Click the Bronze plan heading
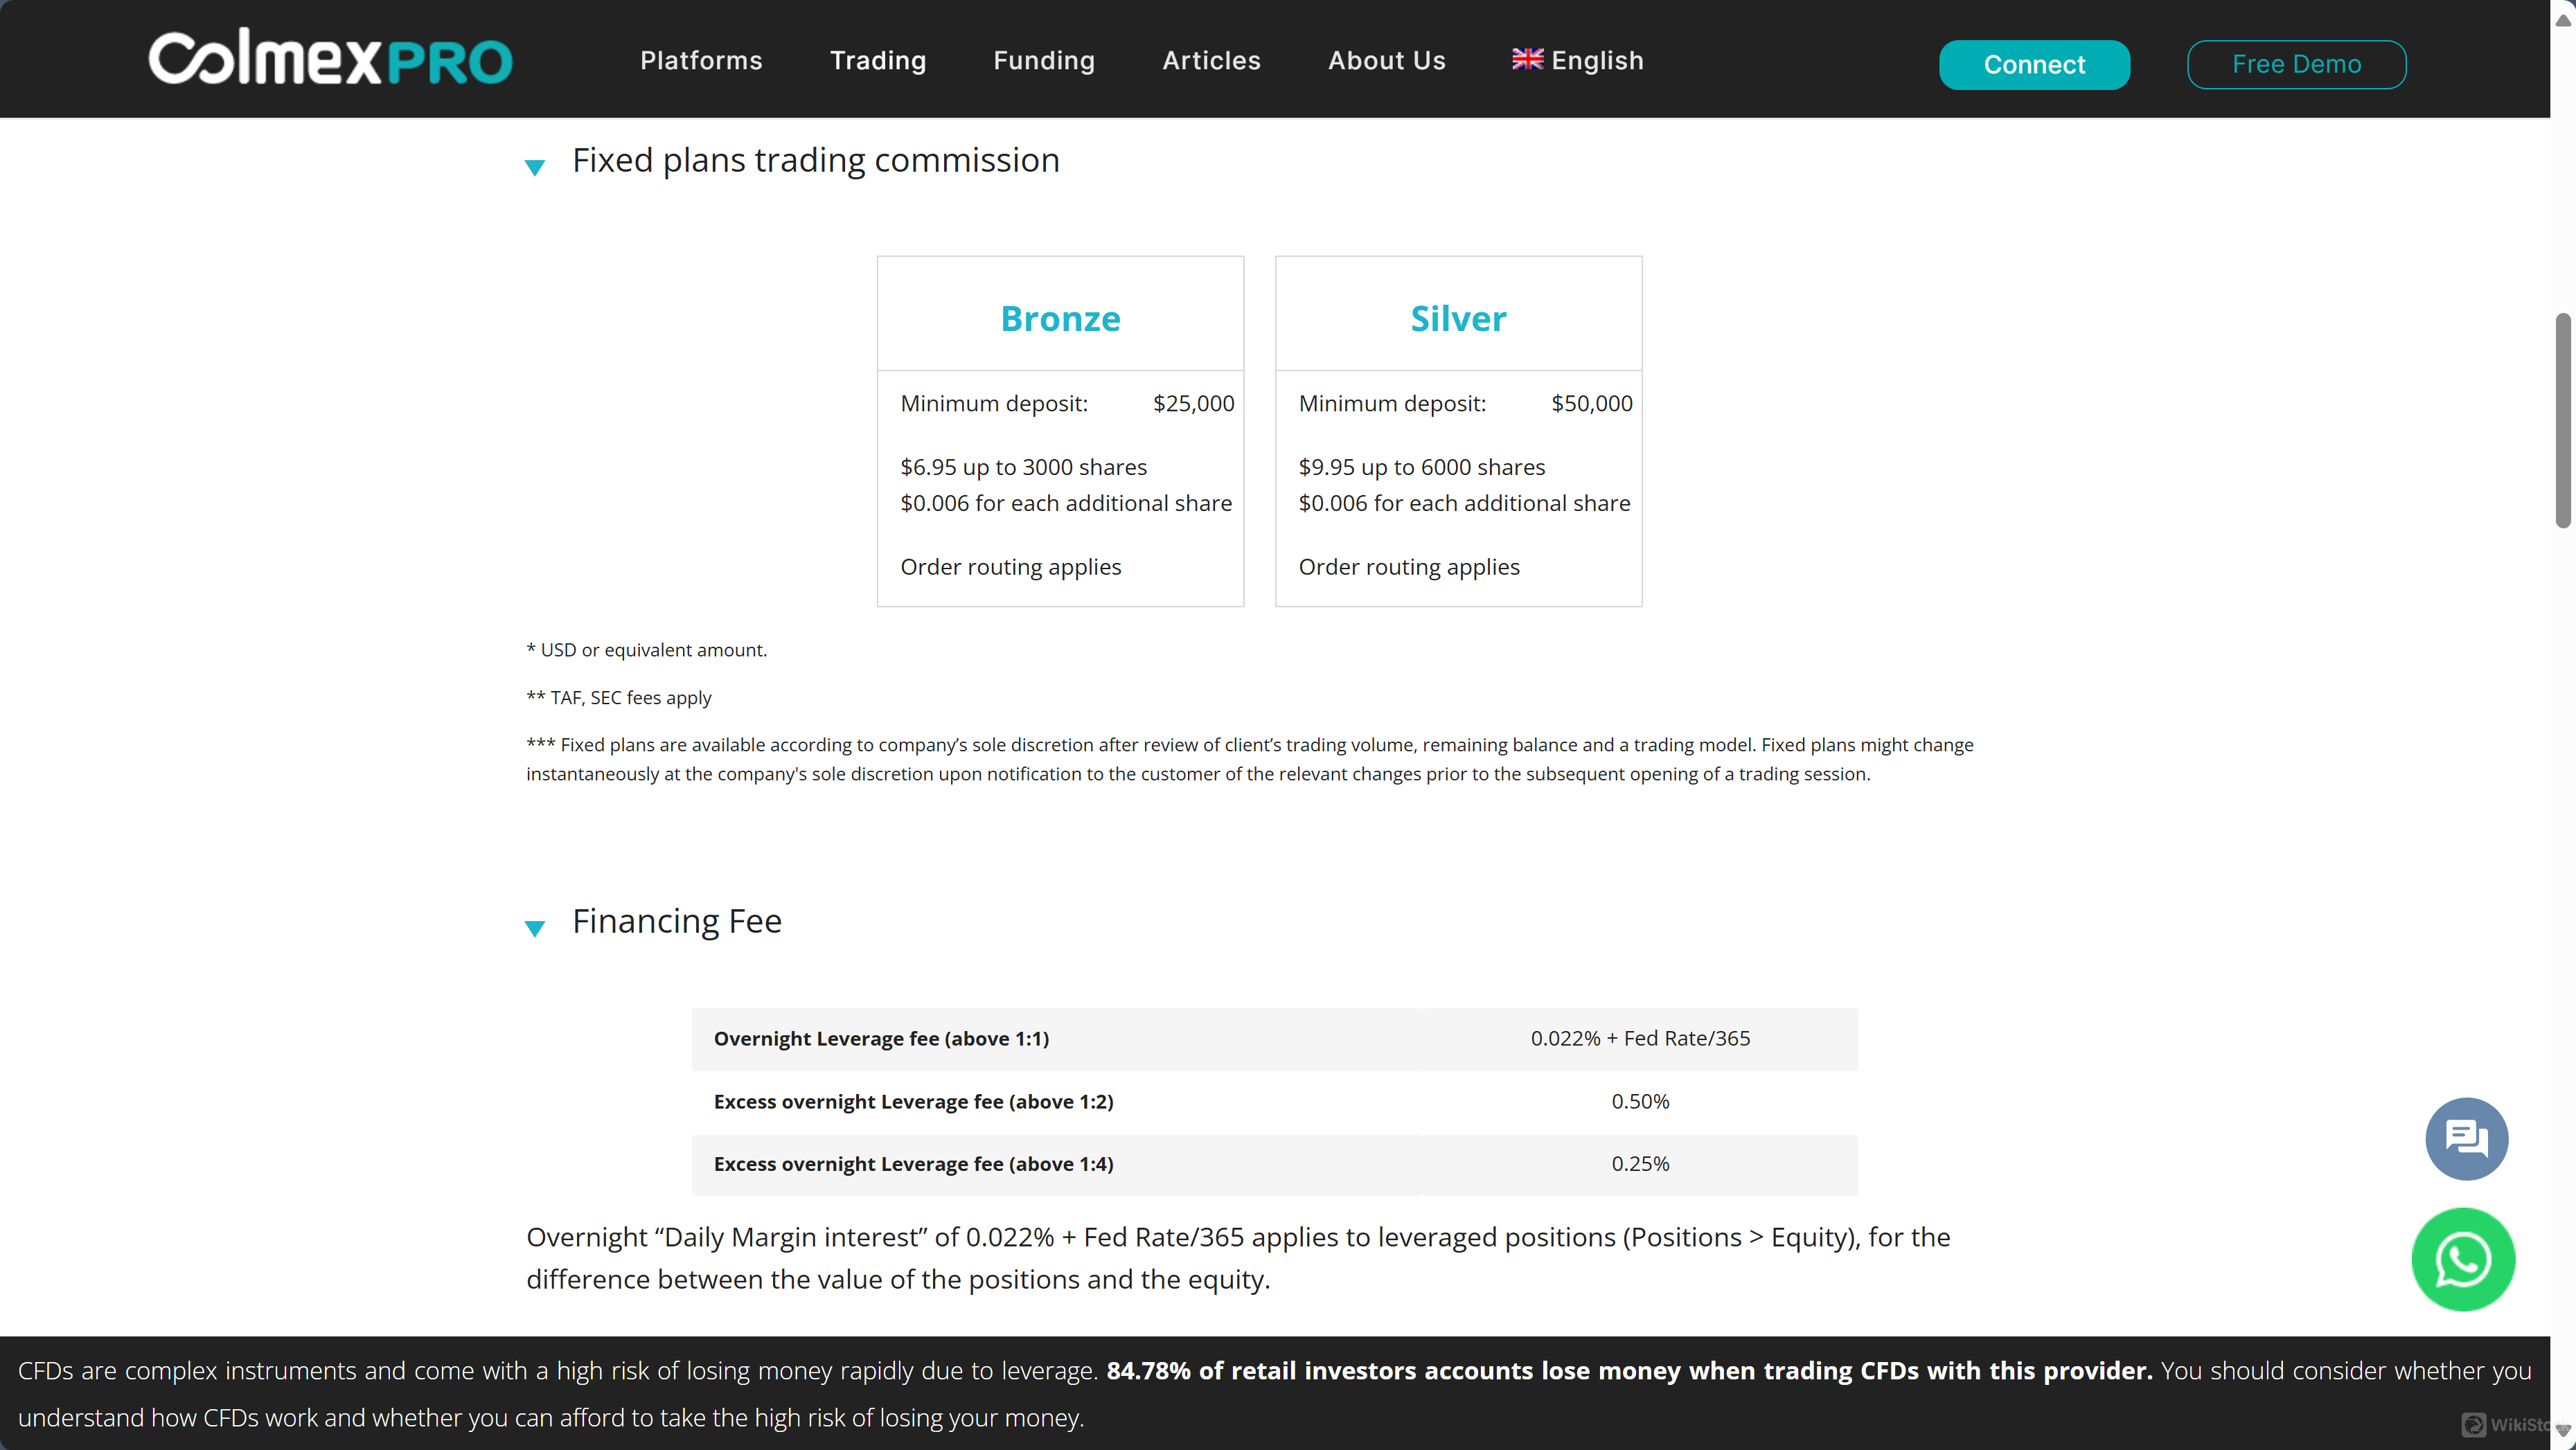Screen dimensions: 2576x1450 click(1060, 319)
